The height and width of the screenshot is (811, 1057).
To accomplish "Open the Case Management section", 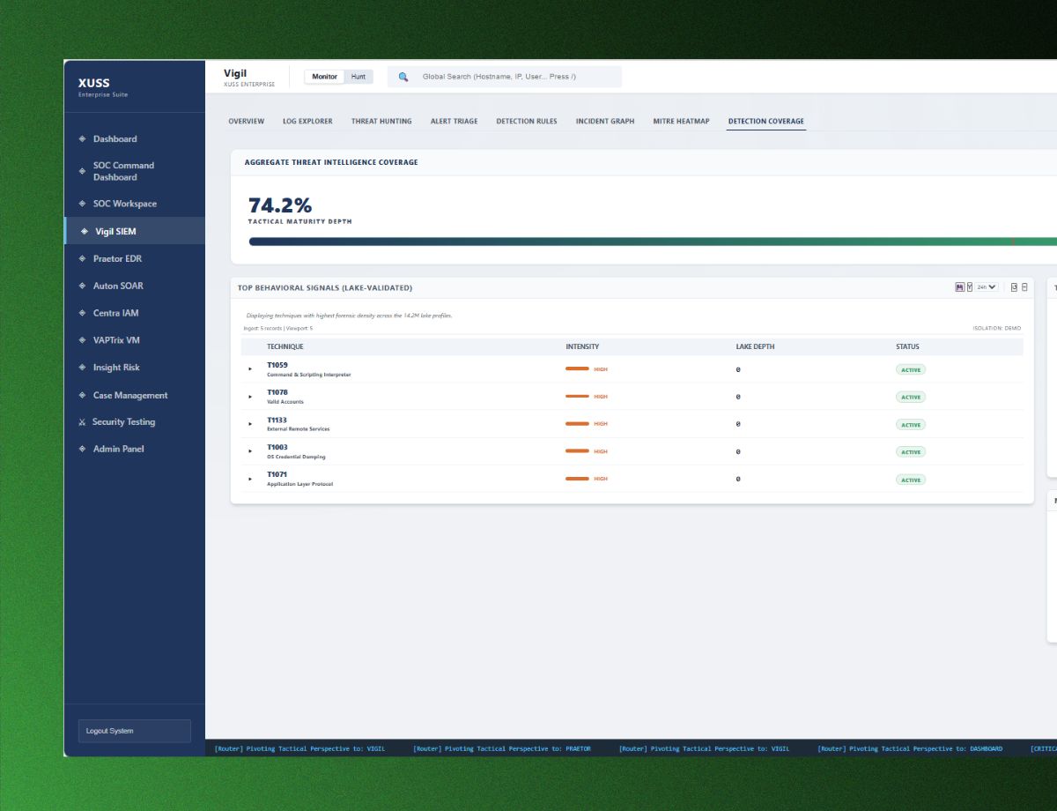I will click(129, 395).
